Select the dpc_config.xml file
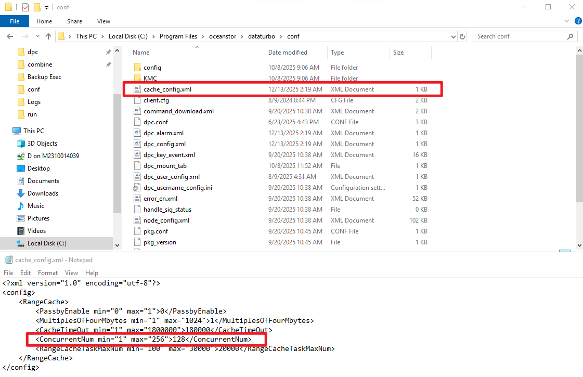This screenshot has width=583, height=377. pos(164,144)
